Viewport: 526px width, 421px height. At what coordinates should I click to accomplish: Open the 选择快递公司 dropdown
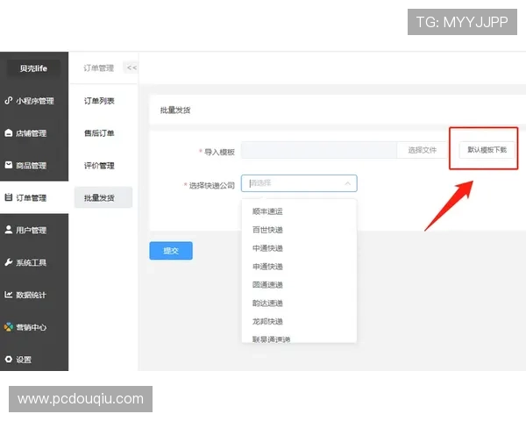point(299,183)
